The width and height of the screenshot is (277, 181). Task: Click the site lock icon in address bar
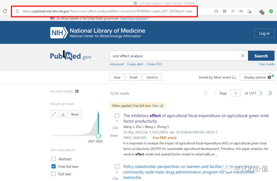click(x=17, y=11)
